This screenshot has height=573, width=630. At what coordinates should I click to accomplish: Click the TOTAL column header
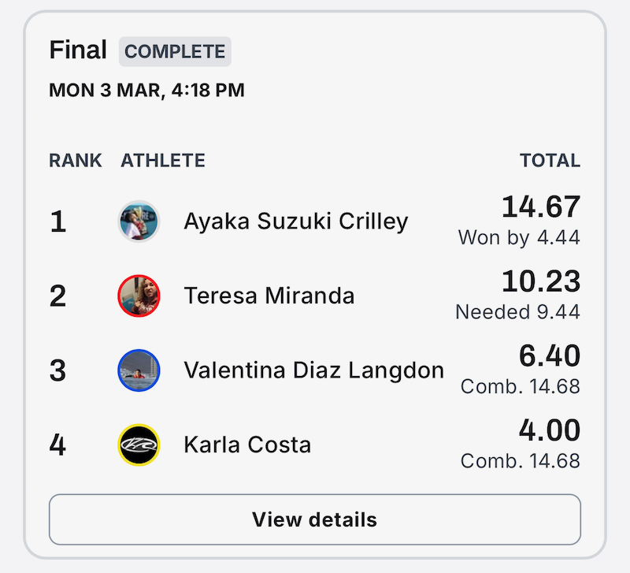550,161
